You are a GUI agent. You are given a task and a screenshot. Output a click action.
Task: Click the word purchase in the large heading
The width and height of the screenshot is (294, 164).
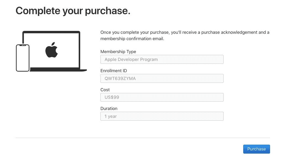(108, 11)
